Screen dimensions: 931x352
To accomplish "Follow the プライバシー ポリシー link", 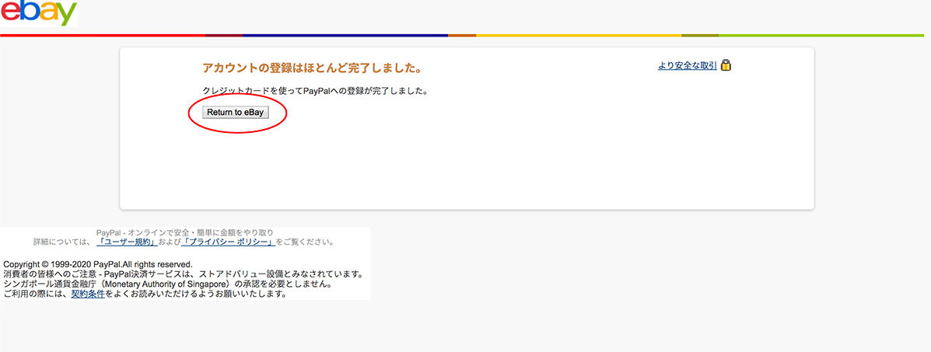I will point(228,242).
